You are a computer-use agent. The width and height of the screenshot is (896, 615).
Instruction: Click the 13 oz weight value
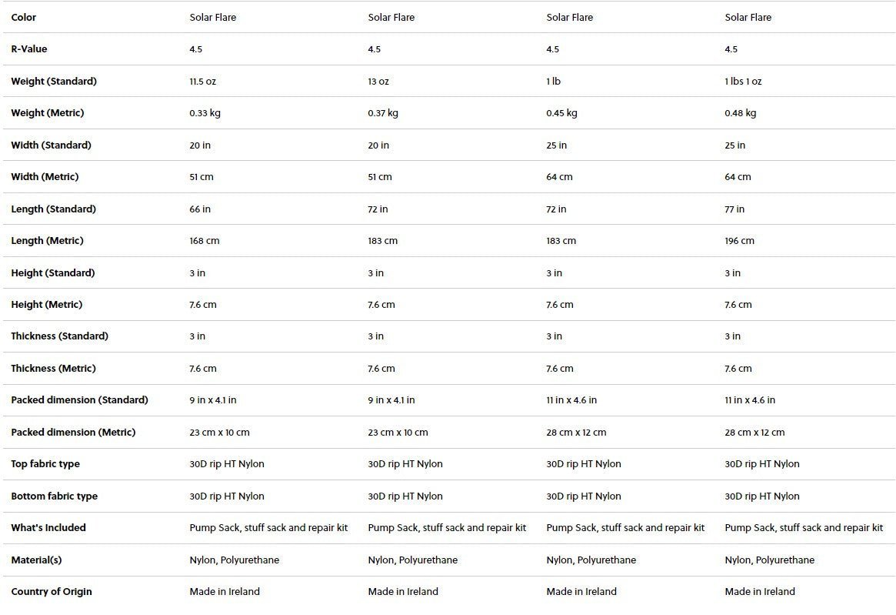(x=378, y=82)
